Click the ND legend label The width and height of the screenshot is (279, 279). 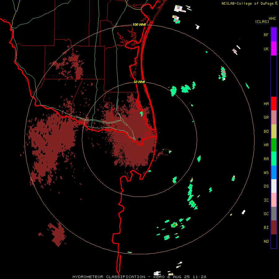tap(266, 241)
